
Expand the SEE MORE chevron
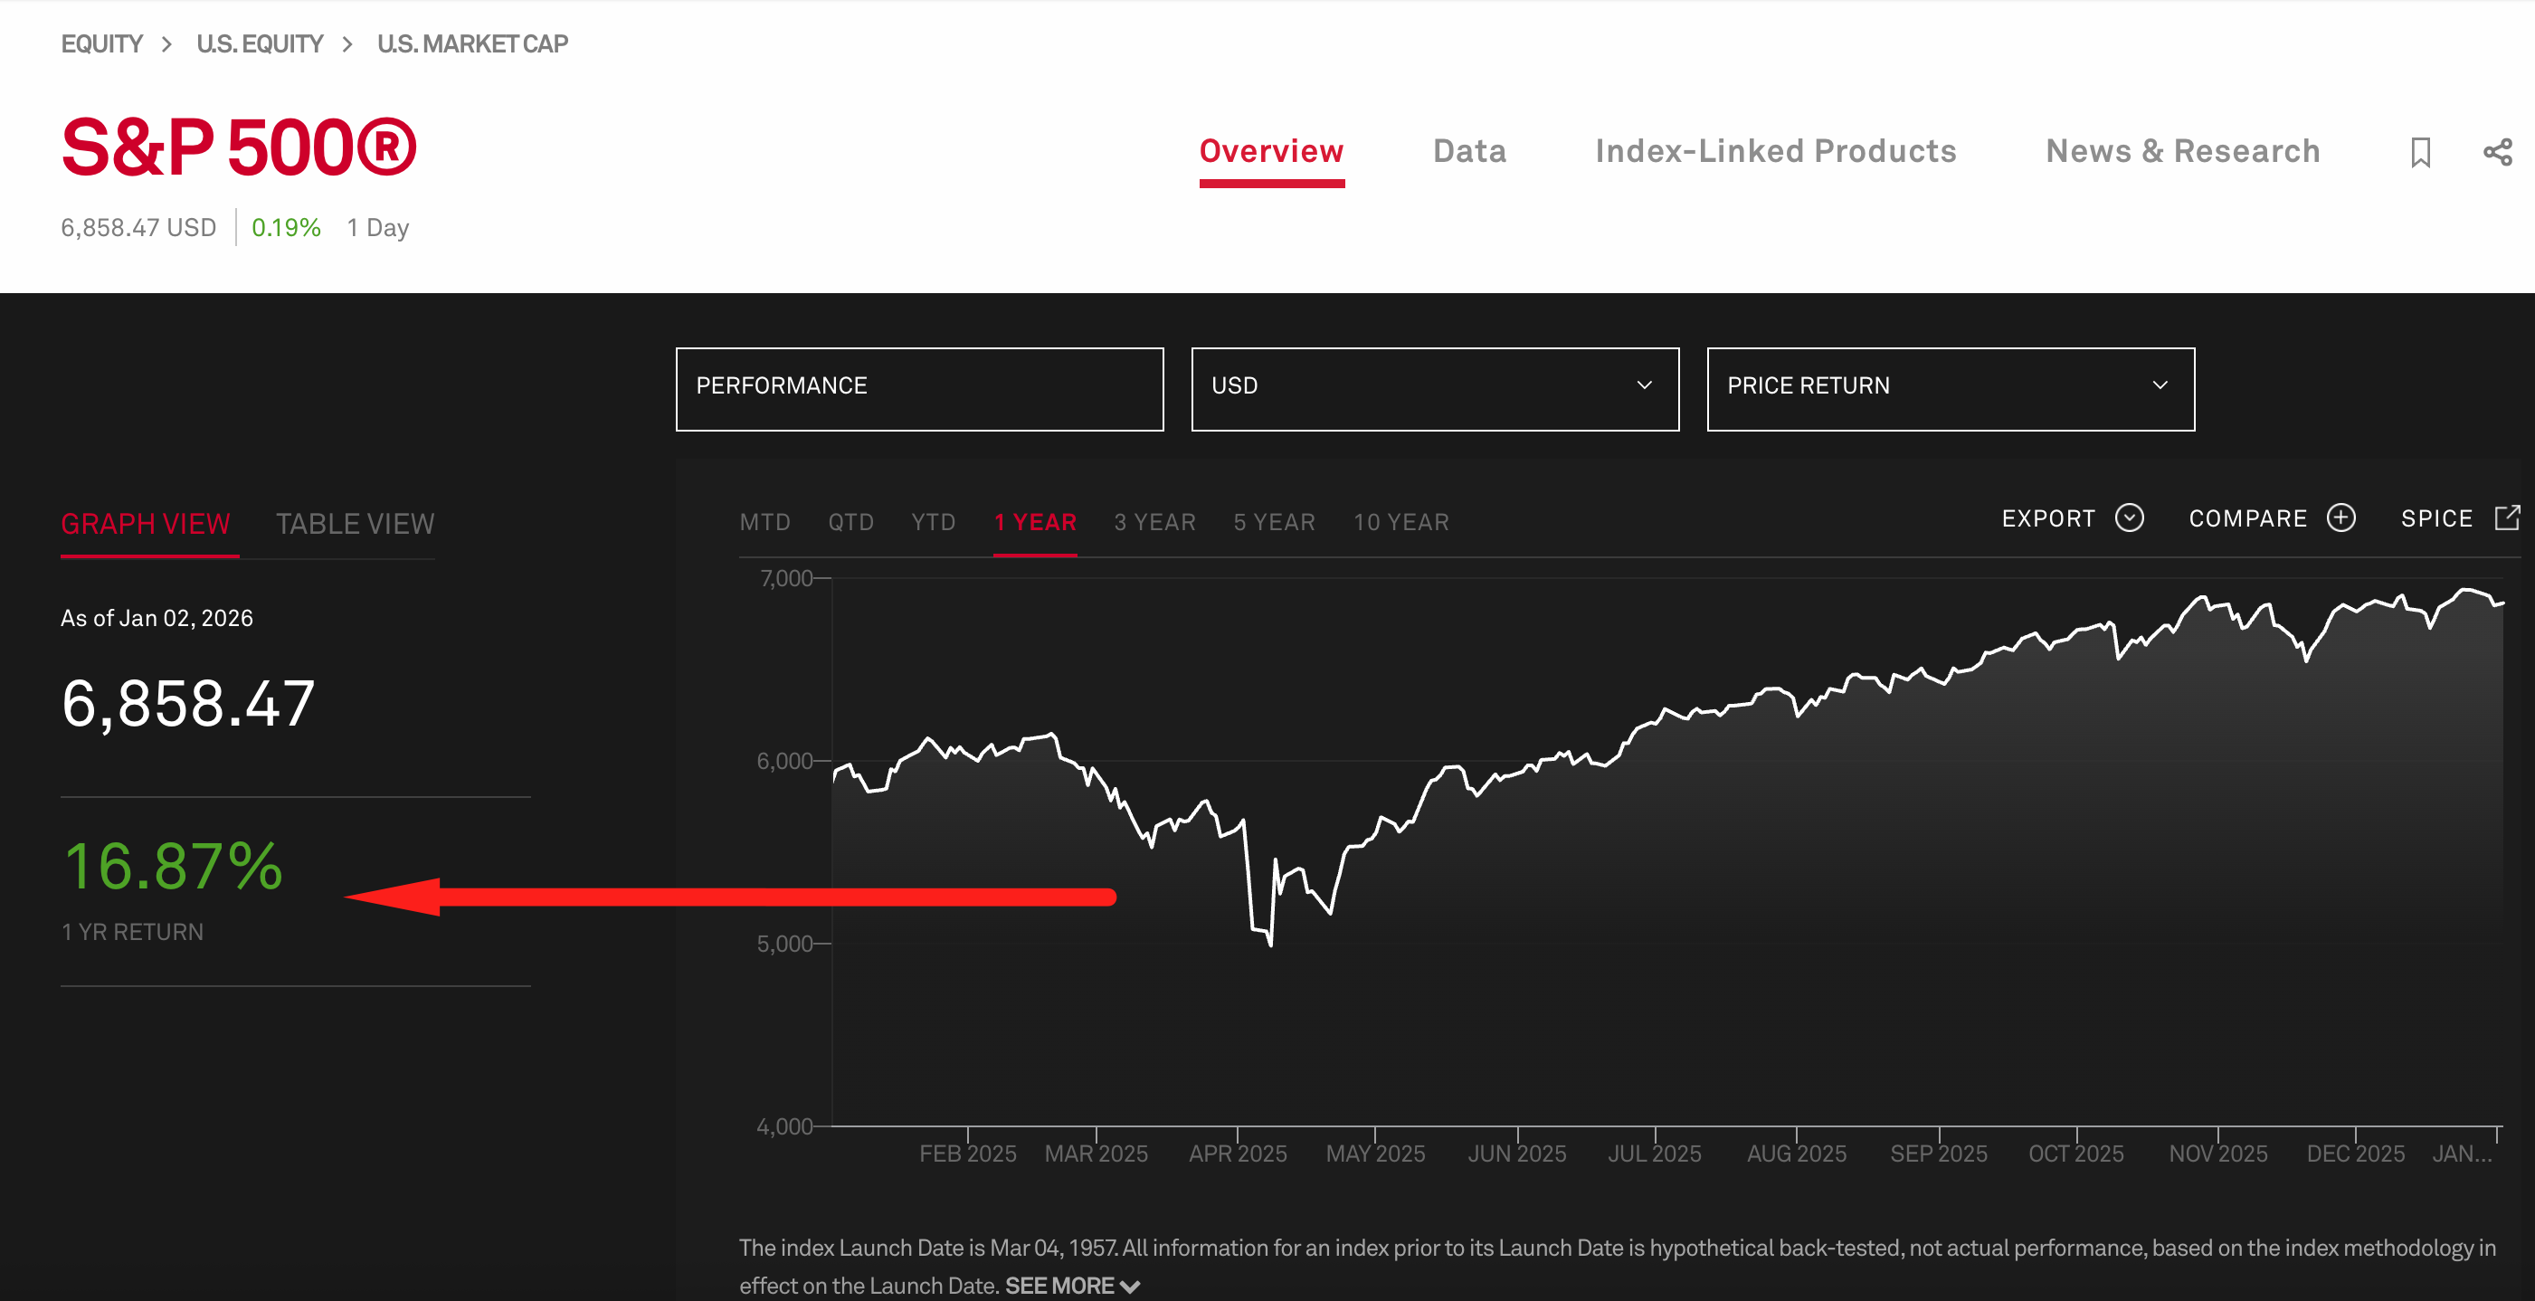tap(1130, 1287)
